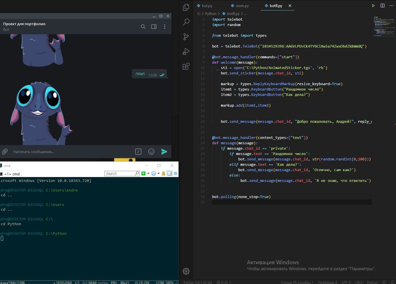Click the Проект для портфолио chat title

24,24
